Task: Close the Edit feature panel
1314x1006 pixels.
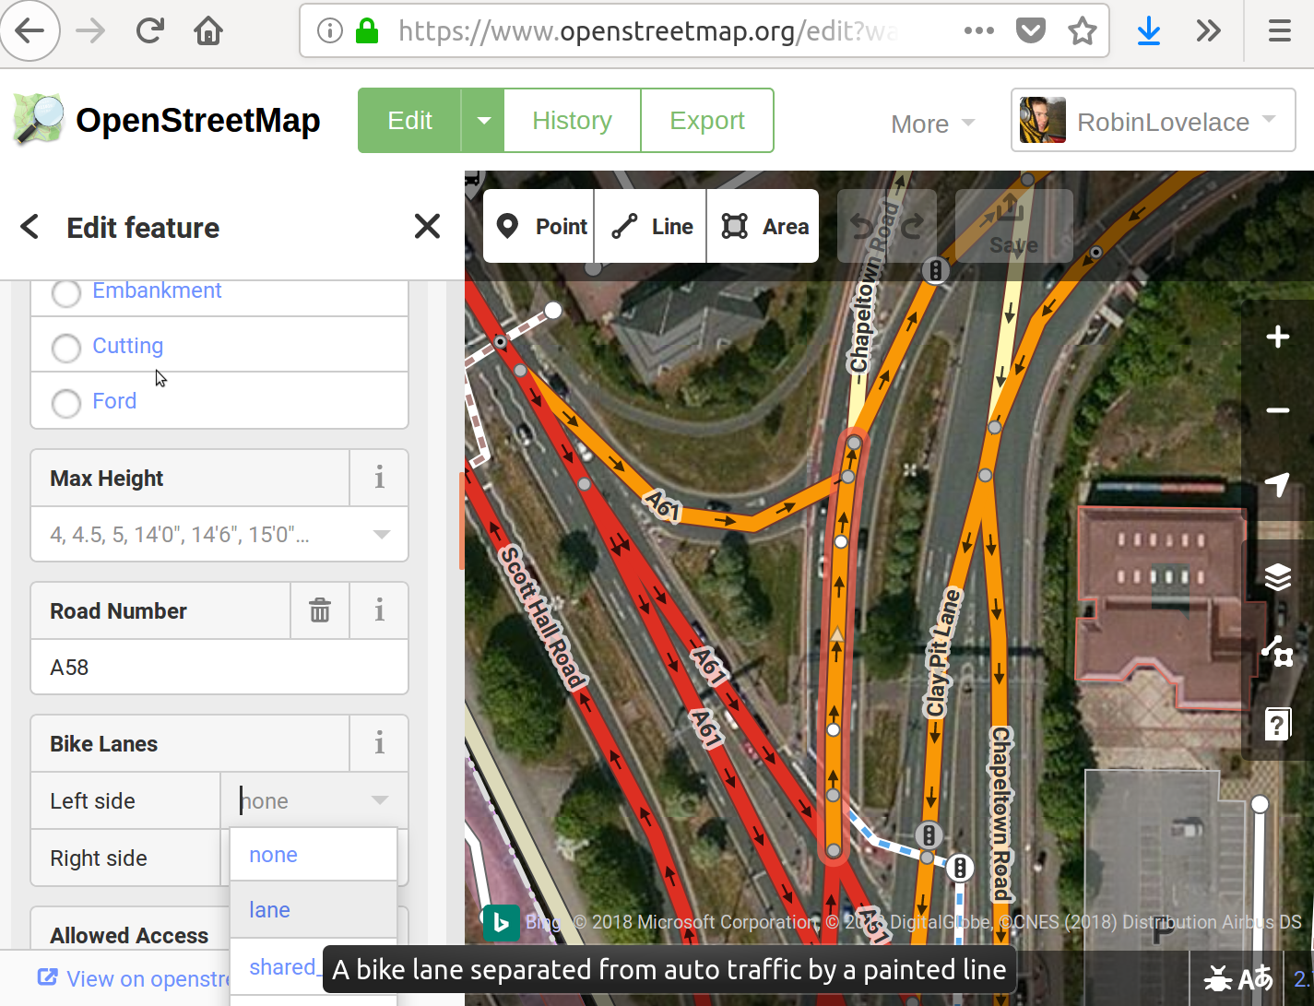Action: coord(427,227)
